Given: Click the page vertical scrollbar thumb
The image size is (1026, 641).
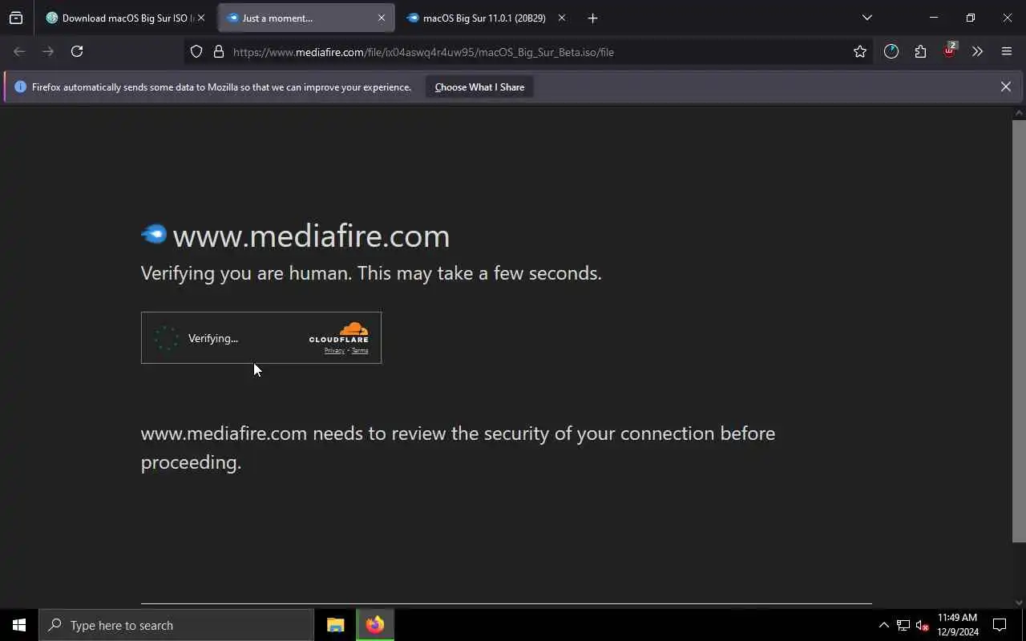Looking at the screenshot, I should [1019, 331].
